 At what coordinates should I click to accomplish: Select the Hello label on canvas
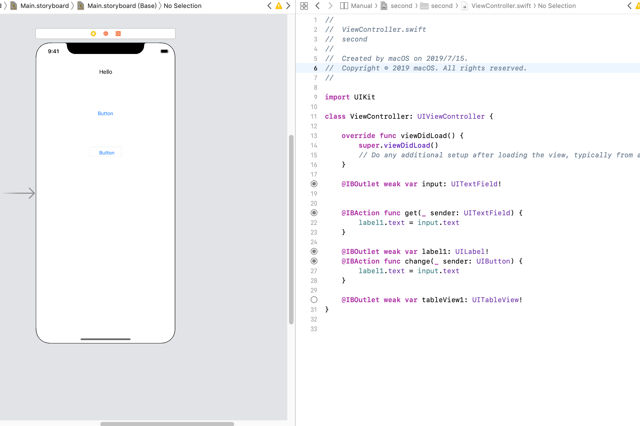[106, 72]
